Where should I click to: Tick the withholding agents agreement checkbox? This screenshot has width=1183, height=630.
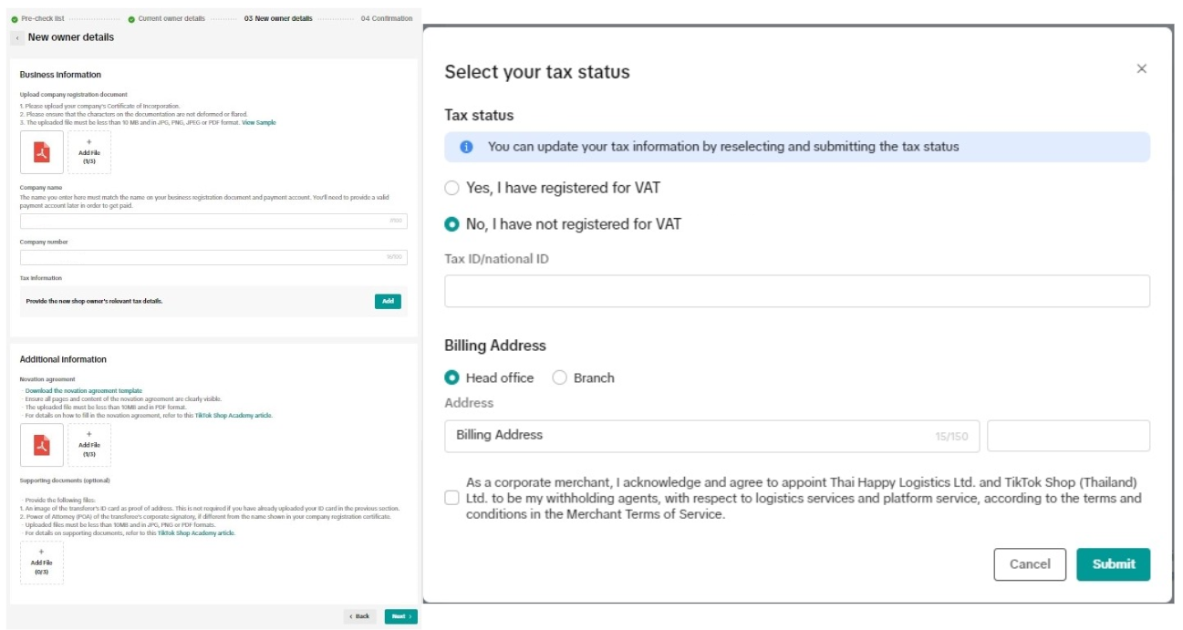[x=451, y=498]
